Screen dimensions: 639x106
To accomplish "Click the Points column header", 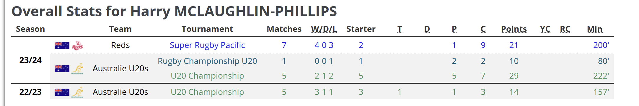I will tap(514, 29).
